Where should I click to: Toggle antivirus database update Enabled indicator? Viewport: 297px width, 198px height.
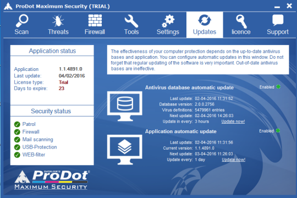(x=278, y=87)
